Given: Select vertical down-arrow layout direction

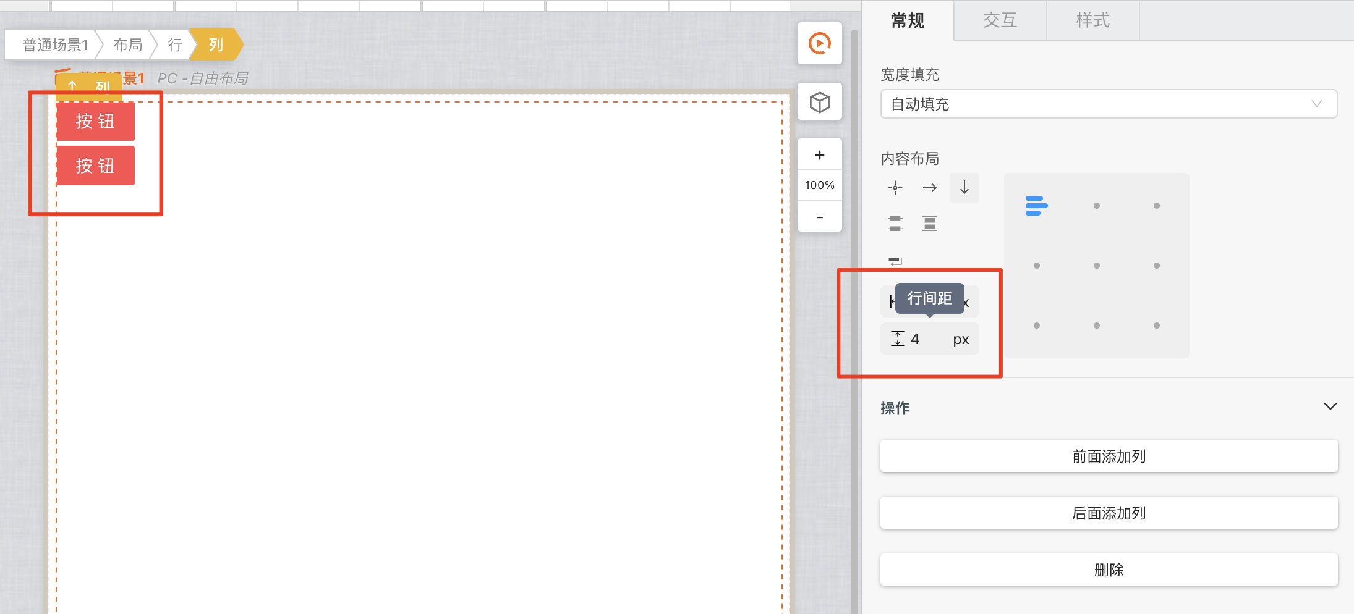Looking at the screenshot, I should click(x=964, y=188).
